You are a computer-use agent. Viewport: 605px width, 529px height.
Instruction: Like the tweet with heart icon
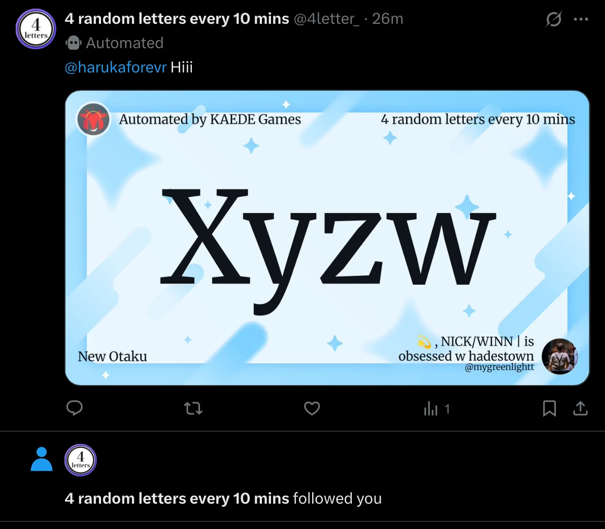(x=312, y=408)
